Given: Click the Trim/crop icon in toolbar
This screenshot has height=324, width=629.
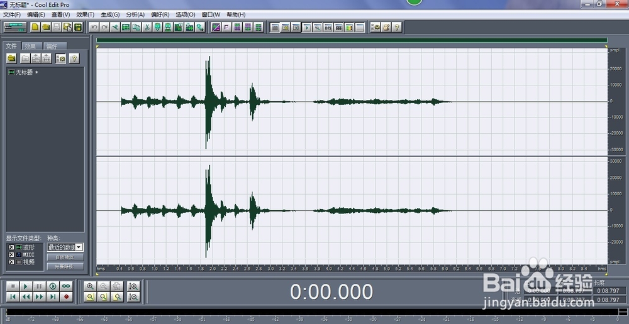Looking at the screenshot, I should [x=126, y=27].
